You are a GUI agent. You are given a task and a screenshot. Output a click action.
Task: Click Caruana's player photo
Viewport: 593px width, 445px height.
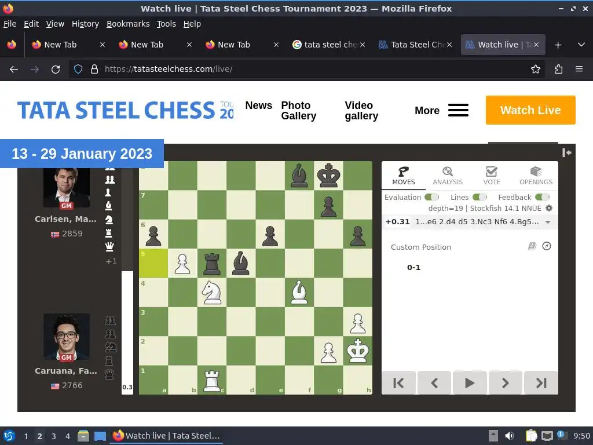[x=67, y=337]
